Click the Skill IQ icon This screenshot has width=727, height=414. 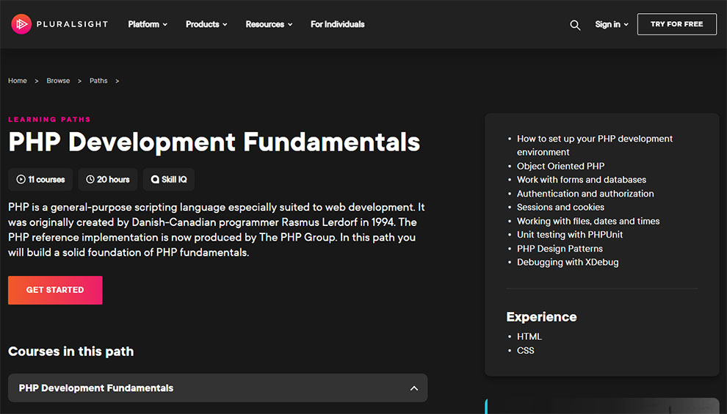[155, 179]
